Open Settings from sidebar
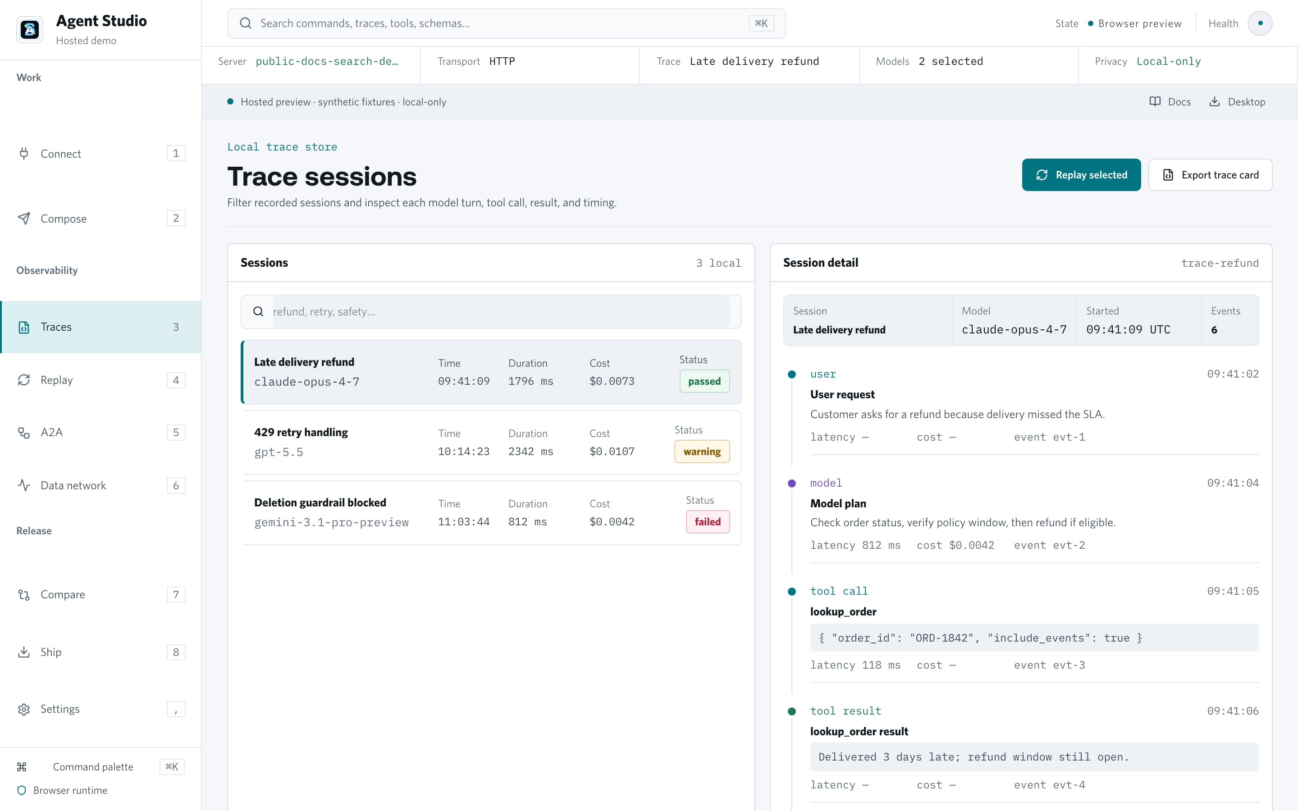The height and width of the screenshot is (811, 1298). pyautogui.click(x=101, y=709)
